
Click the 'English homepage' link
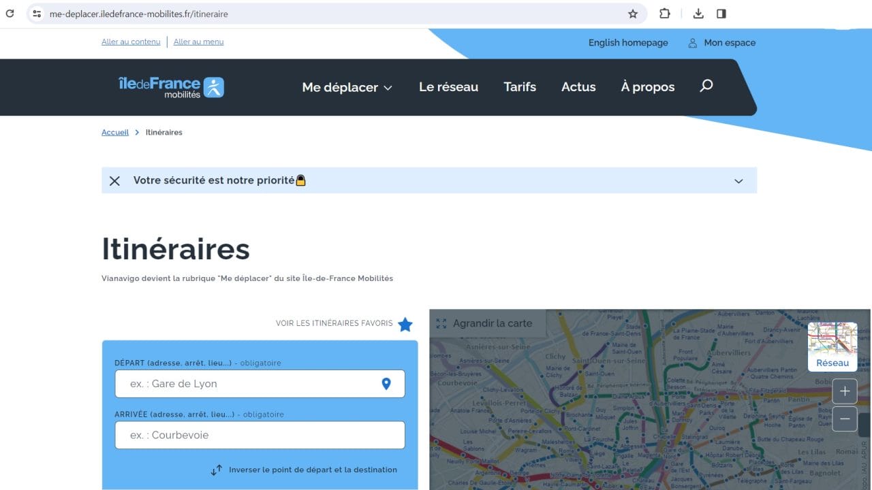point(628,43)
